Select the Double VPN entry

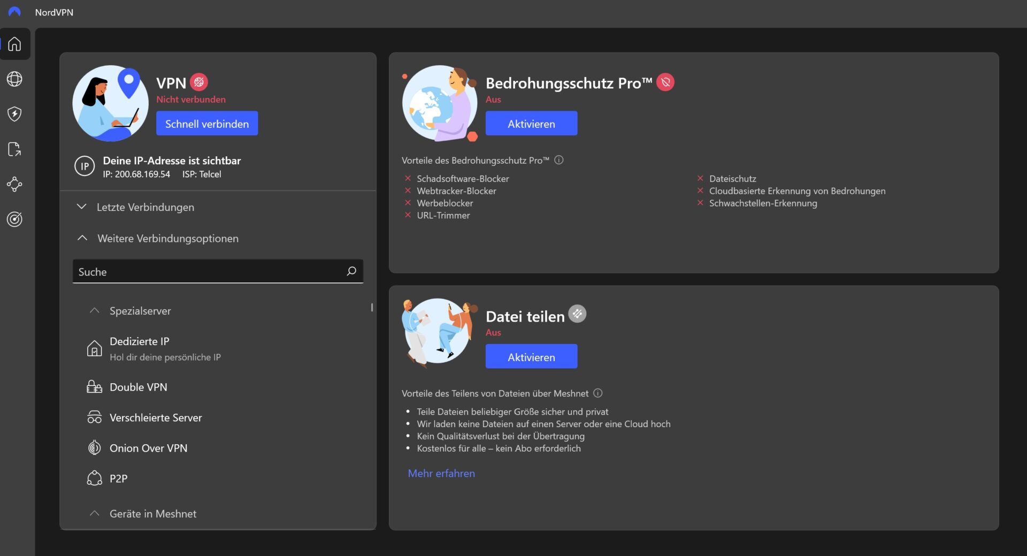point(218,387)
